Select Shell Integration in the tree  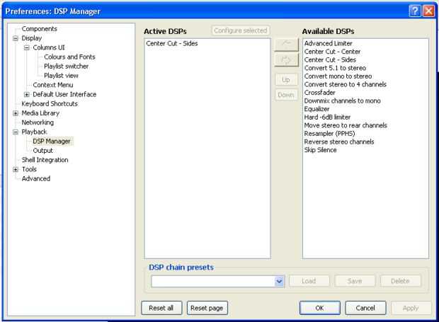pos(45,160)
